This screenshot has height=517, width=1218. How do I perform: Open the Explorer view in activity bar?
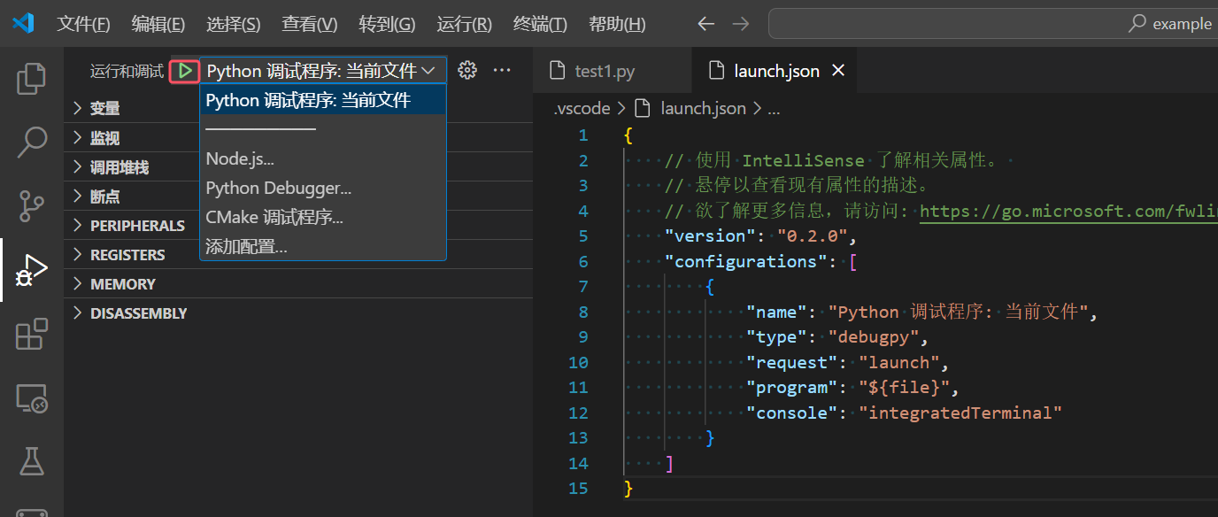pyautogui.click(x=32, y=78)
